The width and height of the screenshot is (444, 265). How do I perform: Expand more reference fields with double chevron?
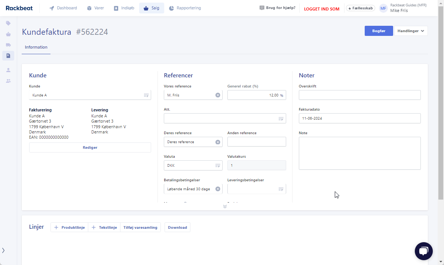225,206
